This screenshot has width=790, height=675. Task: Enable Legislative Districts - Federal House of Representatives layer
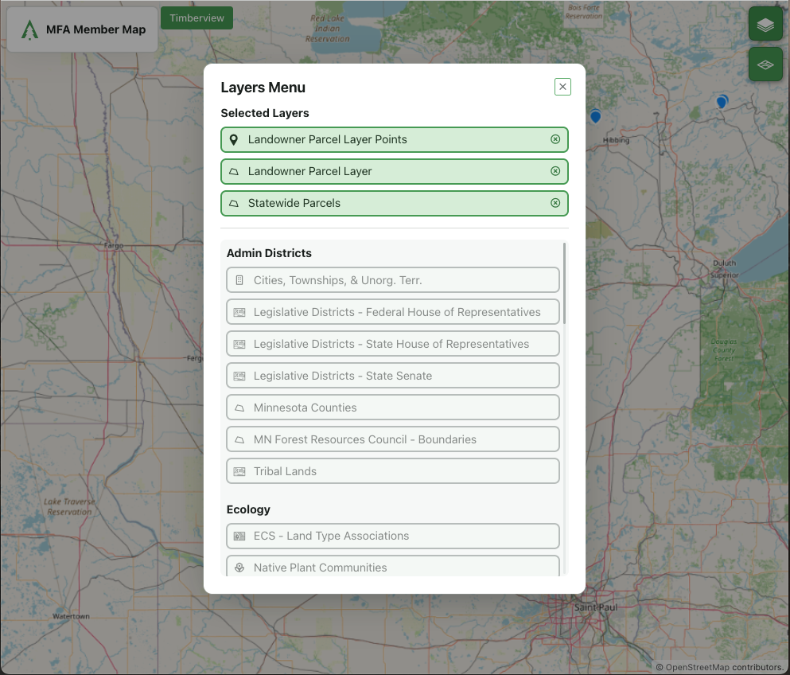click(x=393, y=312)
